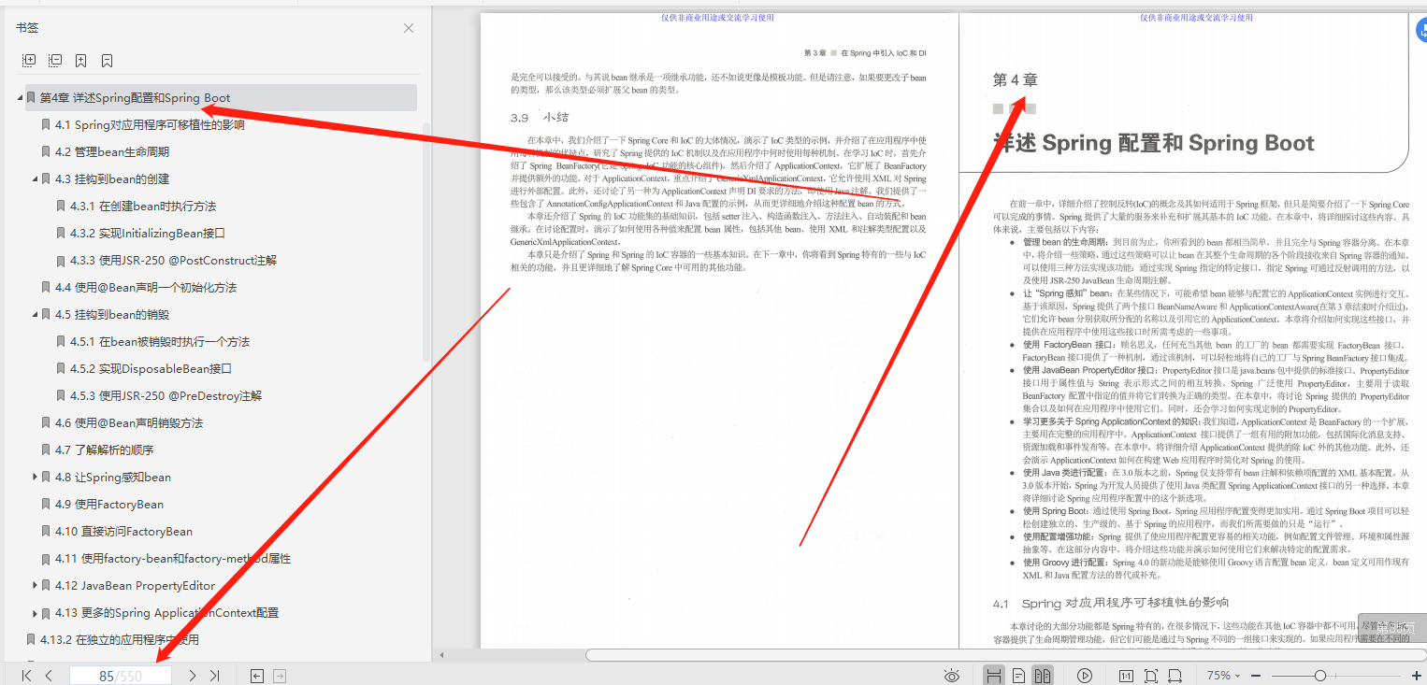This screenshot has width=1427, height=685.
Task: Open bookmark 4.10 直接访问FactoryBean
Action: pos(123,531)
